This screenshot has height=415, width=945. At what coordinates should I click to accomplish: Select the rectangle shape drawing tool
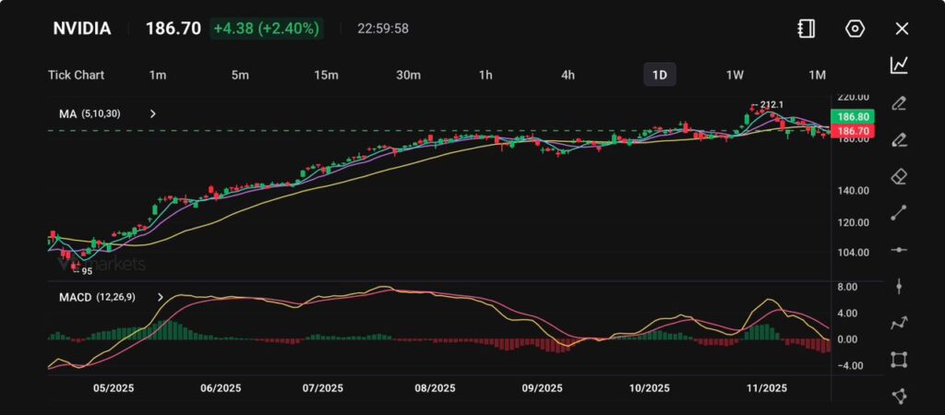(x=899, y=360)
